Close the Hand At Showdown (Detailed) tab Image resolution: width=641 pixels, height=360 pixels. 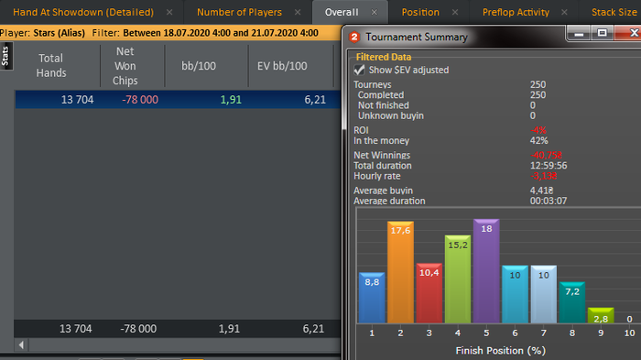pos(169,12)
